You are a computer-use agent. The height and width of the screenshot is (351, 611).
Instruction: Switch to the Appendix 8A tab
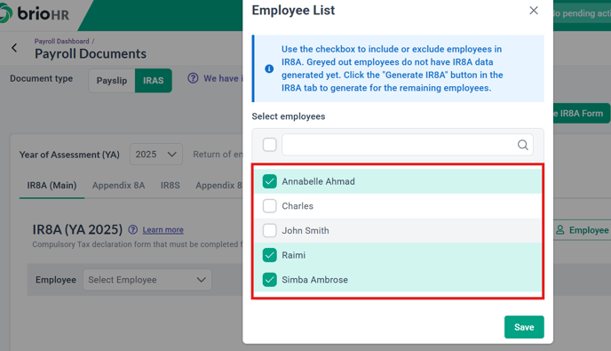tap(118, 185)
